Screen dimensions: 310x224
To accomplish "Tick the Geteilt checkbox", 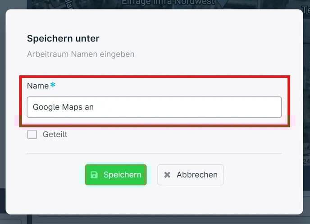I will [x=32, y=134].
